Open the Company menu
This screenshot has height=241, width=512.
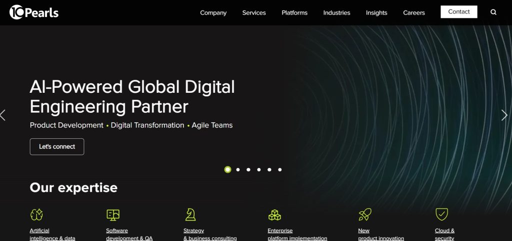[x=213, y=12]
